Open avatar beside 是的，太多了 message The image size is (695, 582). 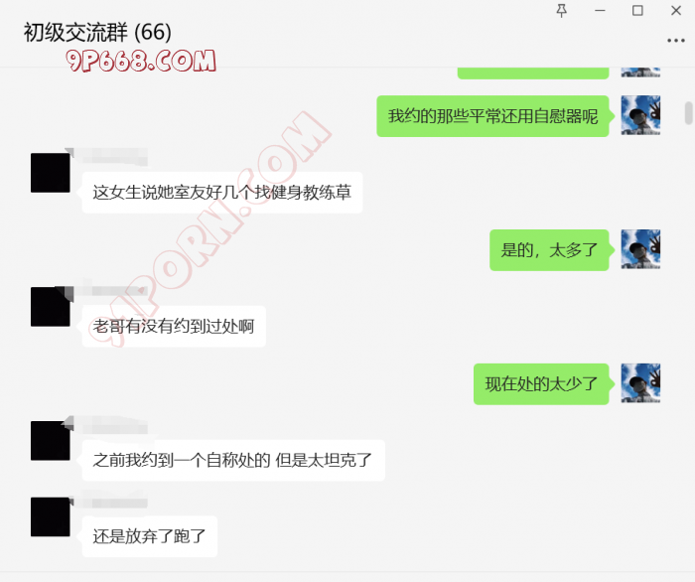tap(640, 249)
